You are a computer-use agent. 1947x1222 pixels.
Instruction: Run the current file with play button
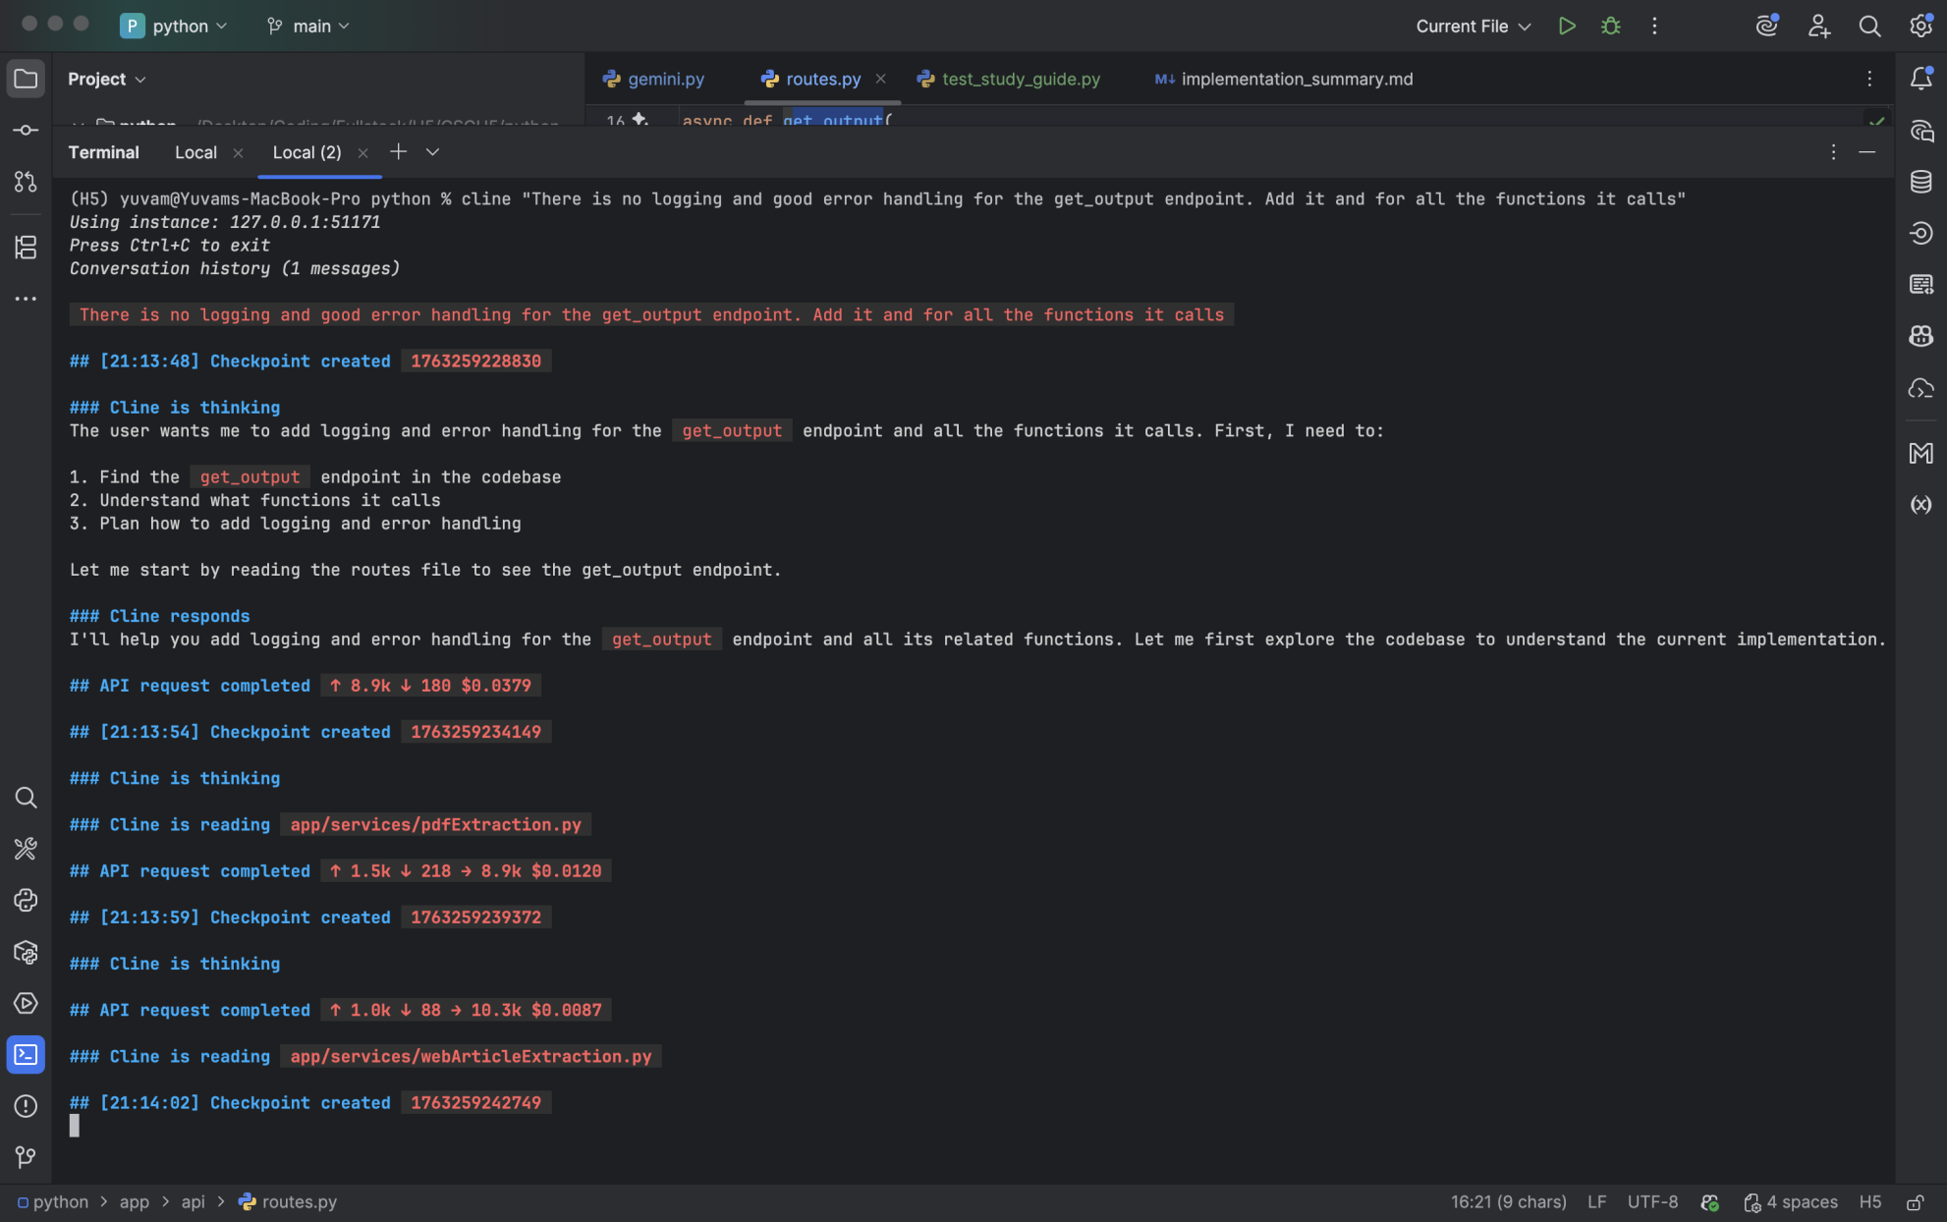(x=1567, y=27)
